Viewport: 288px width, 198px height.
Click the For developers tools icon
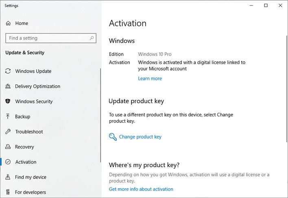coord(8,192)
